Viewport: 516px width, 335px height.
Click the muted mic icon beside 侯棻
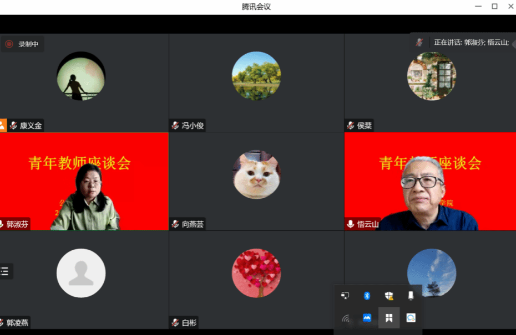point(351,126)
